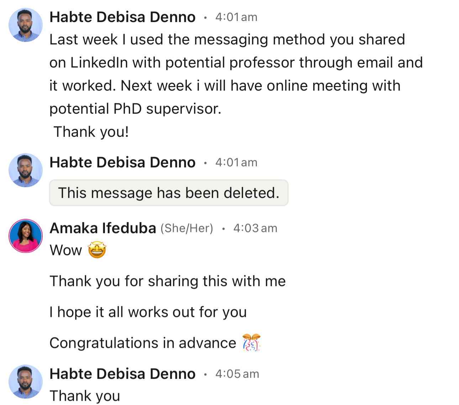Select the "I hope it all works out" message

coord(148,312)
